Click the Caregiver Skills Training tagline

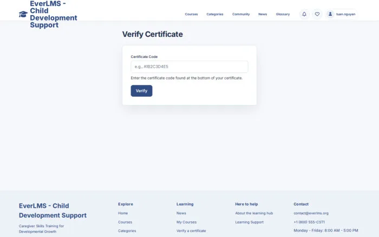coord(41,229)
